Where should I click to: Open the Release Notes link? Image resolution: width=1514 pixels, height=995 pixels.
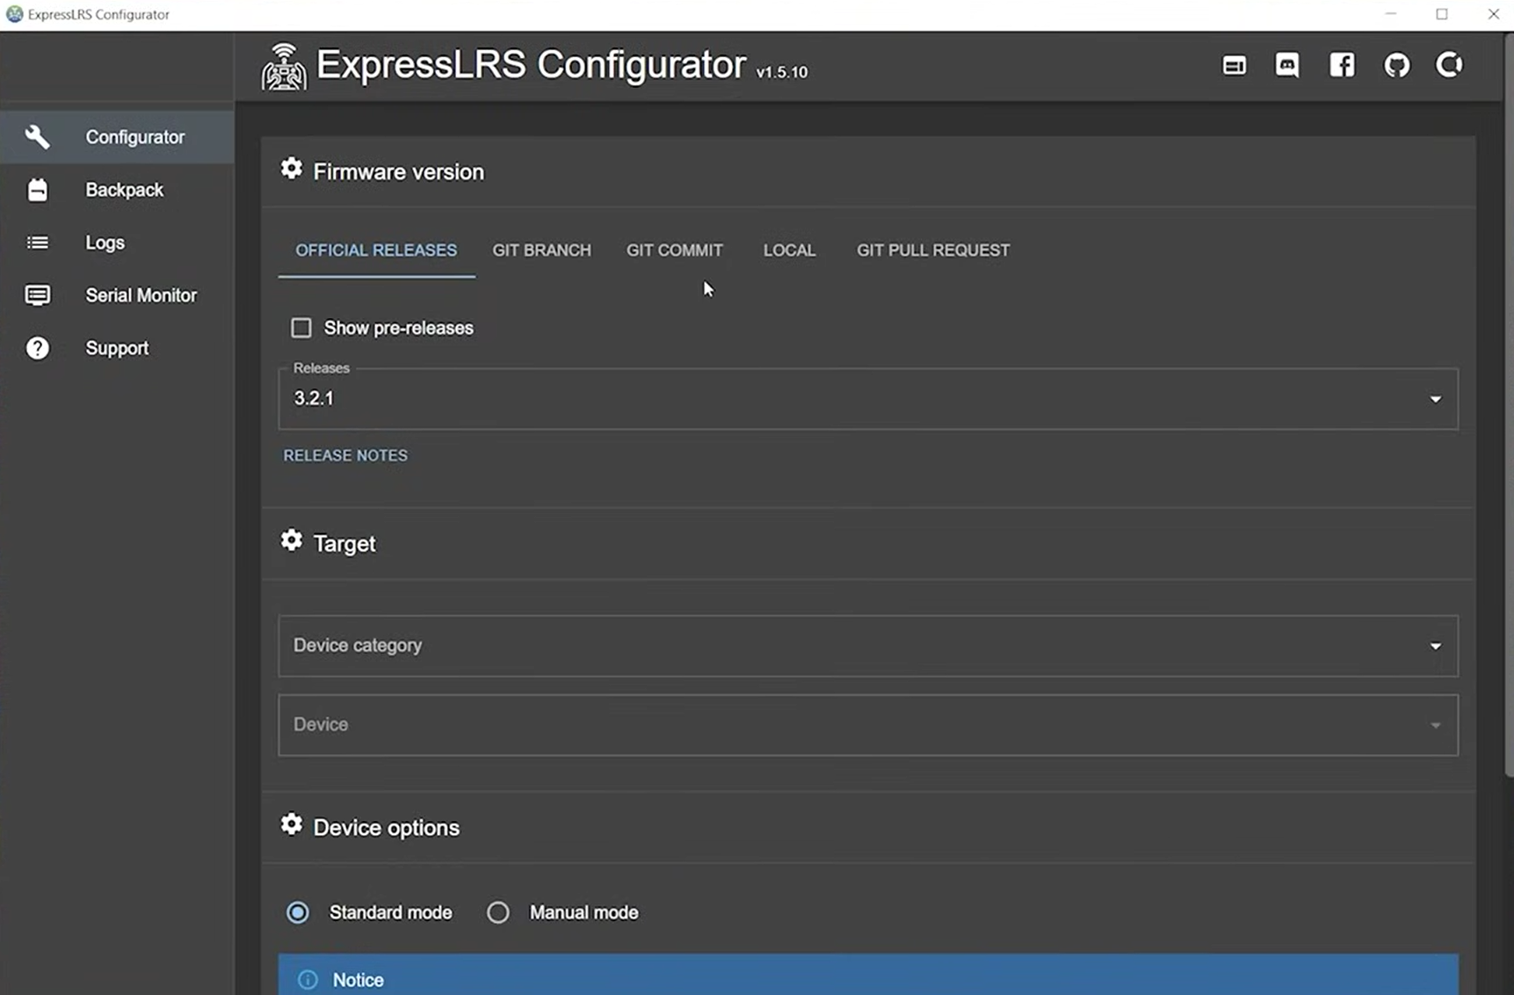(x=345, y=455)
